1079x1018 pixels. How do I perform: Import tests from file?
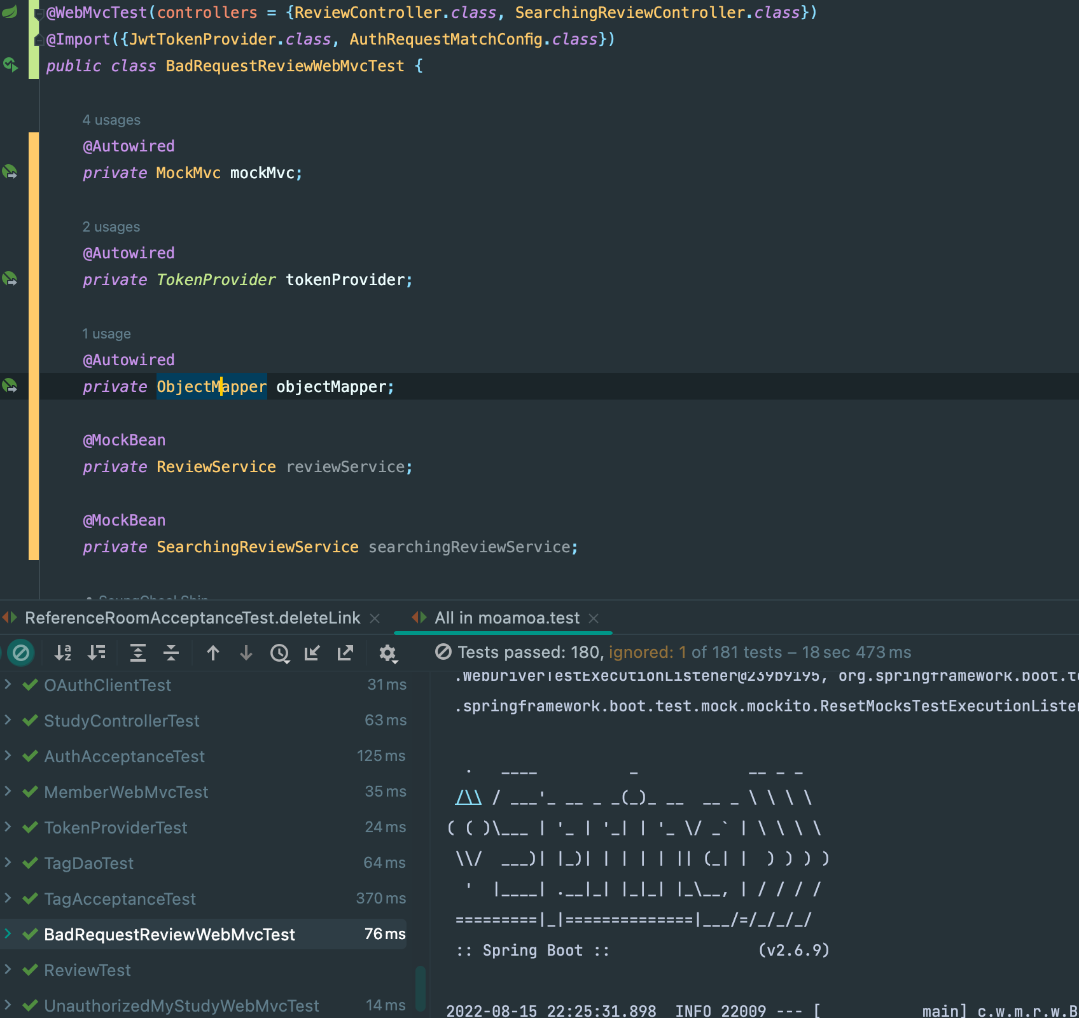tap(312, 653)
